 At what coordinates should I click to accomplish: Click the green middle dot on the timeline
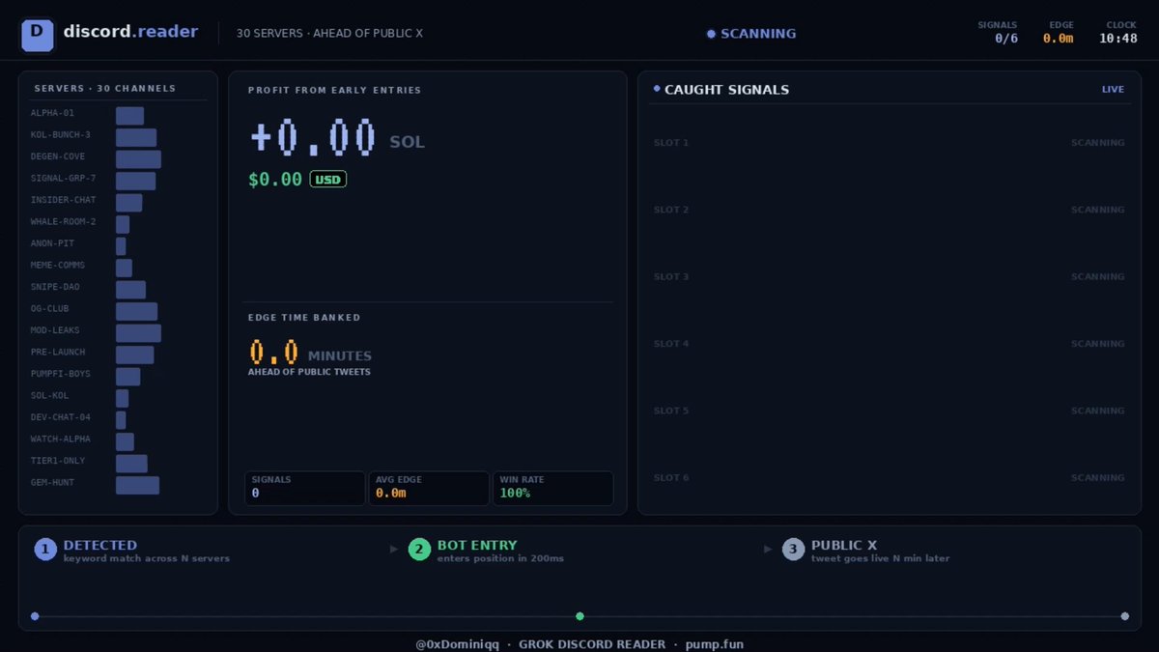coord(579,616)
